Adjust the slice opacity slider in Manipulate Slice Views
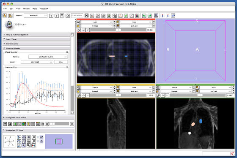The image size is (237, 158). tap(59, 124)
